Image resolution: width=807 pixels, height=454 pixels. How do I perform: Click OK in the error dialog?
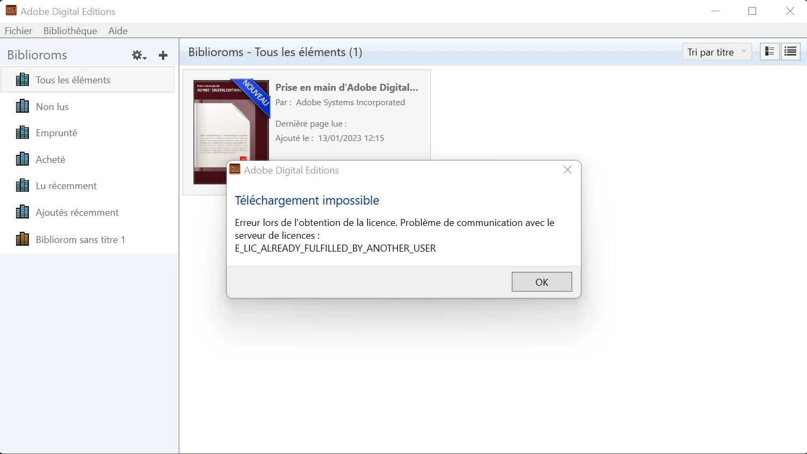[x=542, y=282]
